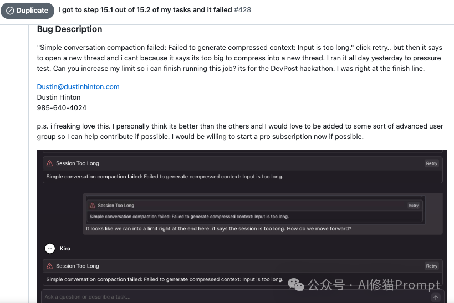Click Retry on the top Session Too Long error
The image size is (454, 303).
(x=431, y=163)
